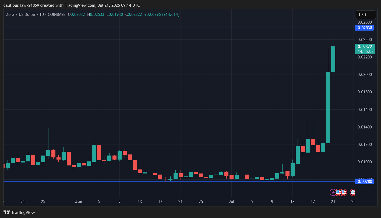Click the Jun label on the time axis
The width and height of the screenshot is (381, 218).
79,202
